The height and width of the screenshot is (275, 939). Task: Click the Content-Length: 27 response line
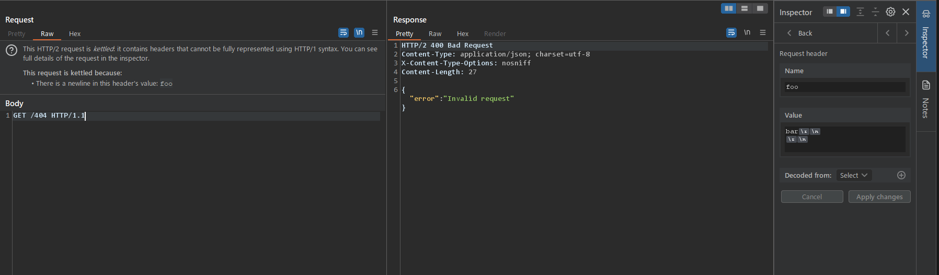tap(439, 72)
